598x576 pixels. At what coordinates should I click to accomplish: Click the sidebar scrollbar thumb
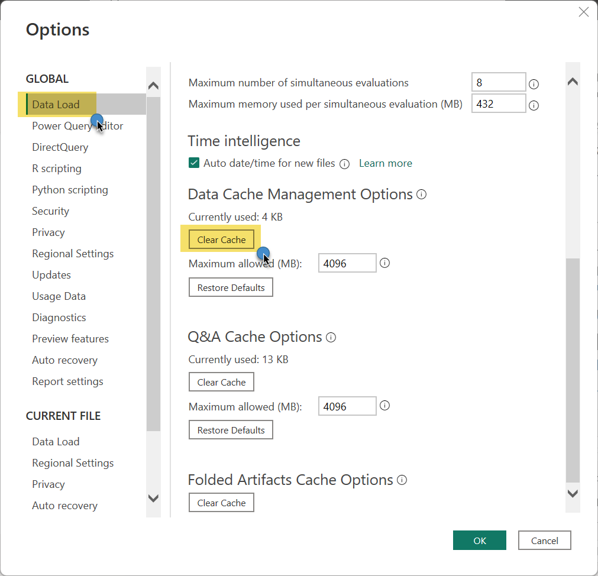pyautogui.click(x=153, y=264)
